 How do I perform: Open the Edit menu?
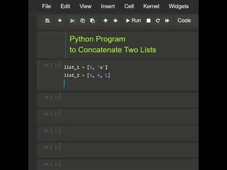pos(65,6)
